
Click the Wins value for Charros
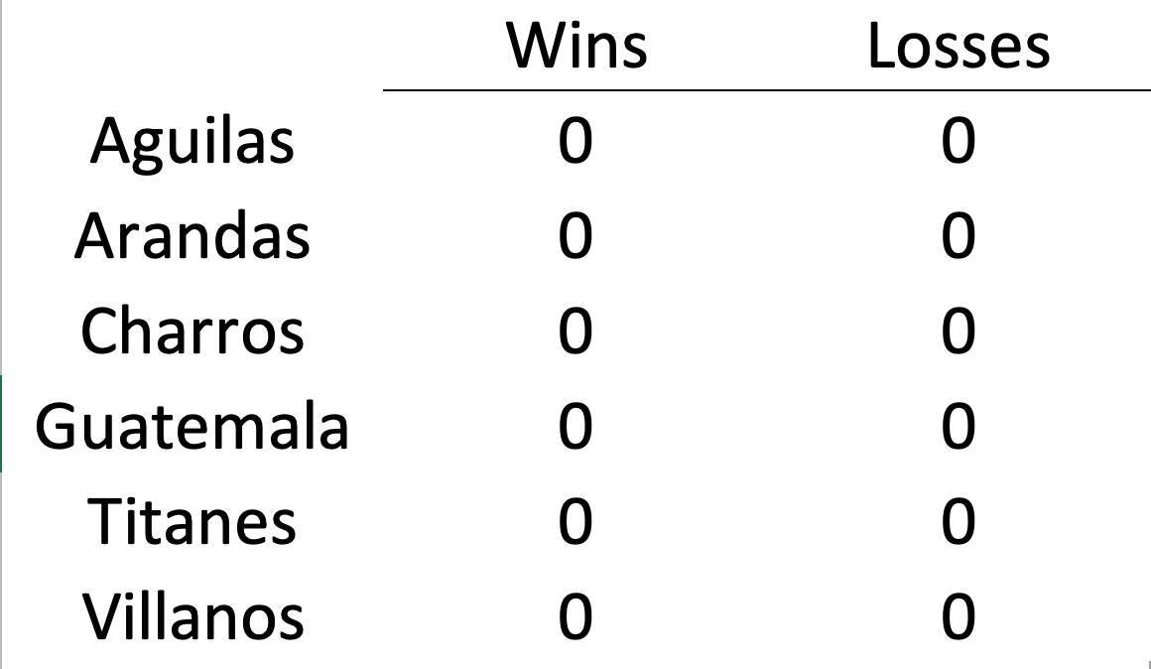[x=575, y=332]
